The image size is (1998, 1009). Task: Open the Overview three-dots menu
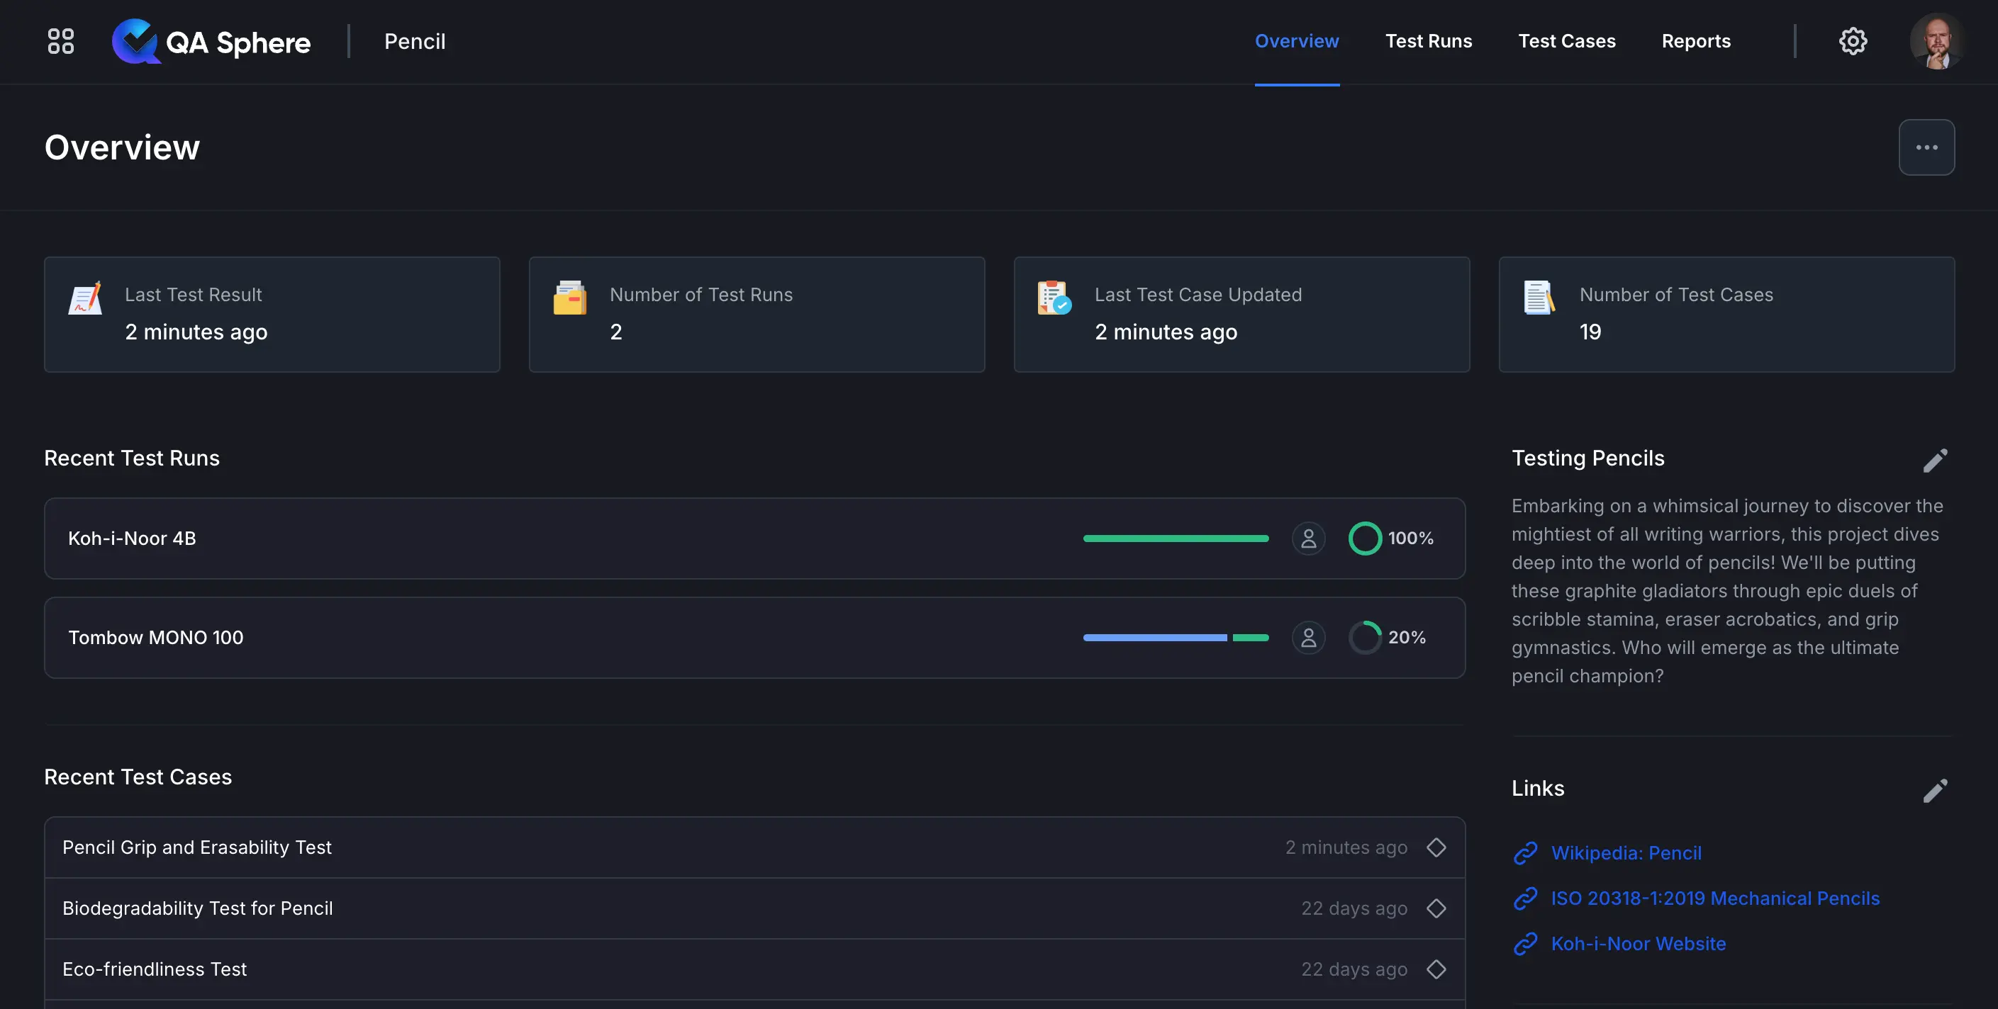(x=1926, y=147)
